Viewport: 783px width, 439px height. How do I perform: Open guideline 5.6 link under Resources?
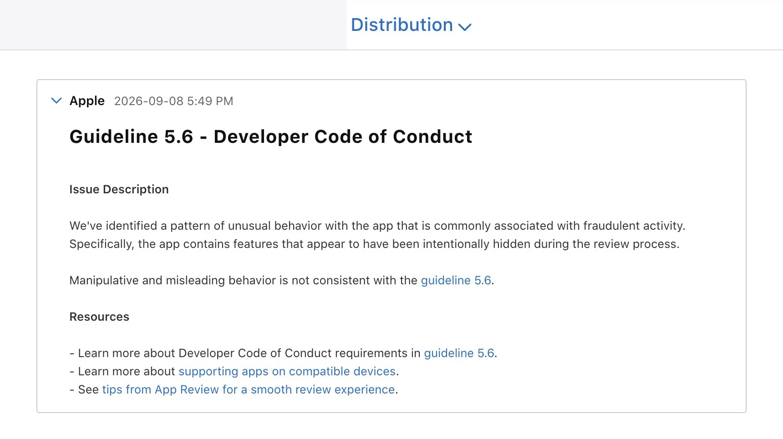point(459,353)
